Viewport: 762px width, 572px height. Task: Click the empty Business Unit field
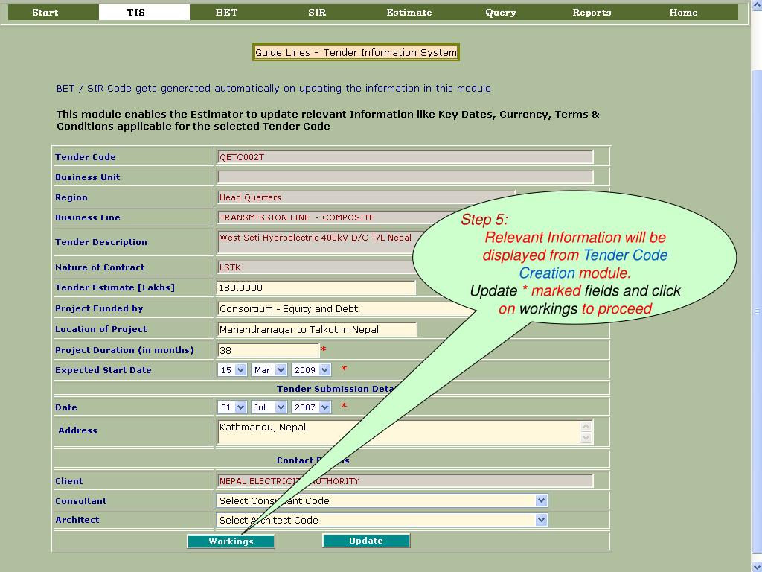(406, 177)
